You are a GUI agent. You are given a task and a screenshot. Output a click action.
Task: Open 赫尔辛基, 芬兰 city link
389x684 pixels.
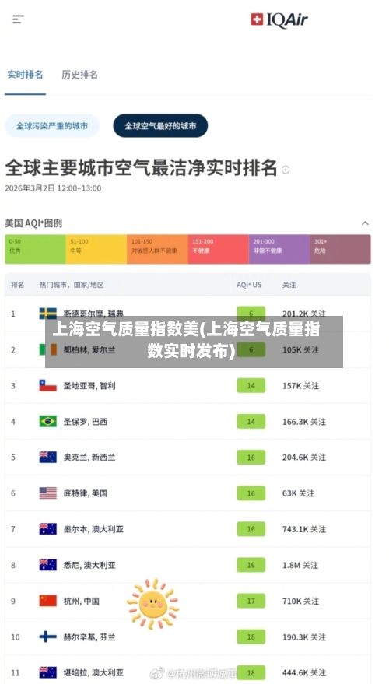click(89, 637)
